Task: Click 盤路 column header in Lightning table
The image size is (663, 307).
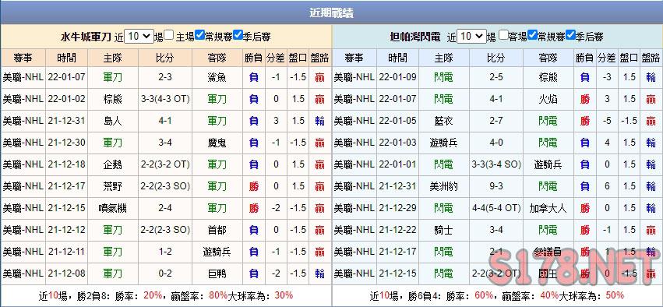Action: (x=651, y=58)
